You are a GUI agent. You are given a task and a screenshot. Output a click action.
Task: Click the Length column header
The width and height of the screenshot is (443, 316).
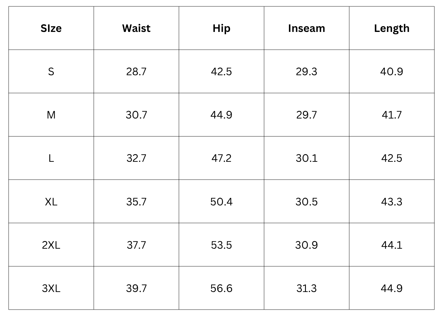tap(391, 28)
